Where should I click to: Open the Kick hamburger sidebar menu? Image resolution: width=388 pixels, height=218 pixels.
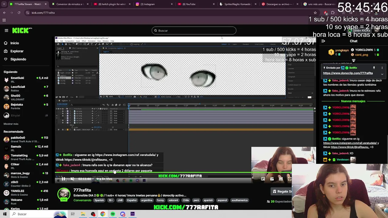6,31
